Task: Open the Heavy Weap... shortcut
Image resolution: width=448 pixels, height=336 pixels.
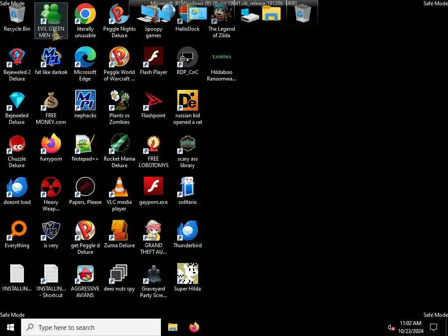Action: click(x=51, y=194)
